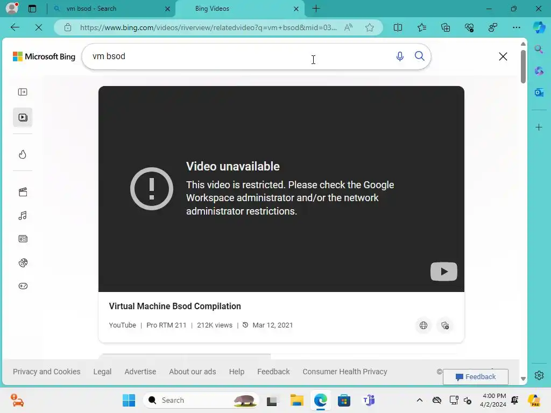The width and height of the screenshot is (551, 413).
Task: Click the YouTube play button logo
Action: point(444,272)
